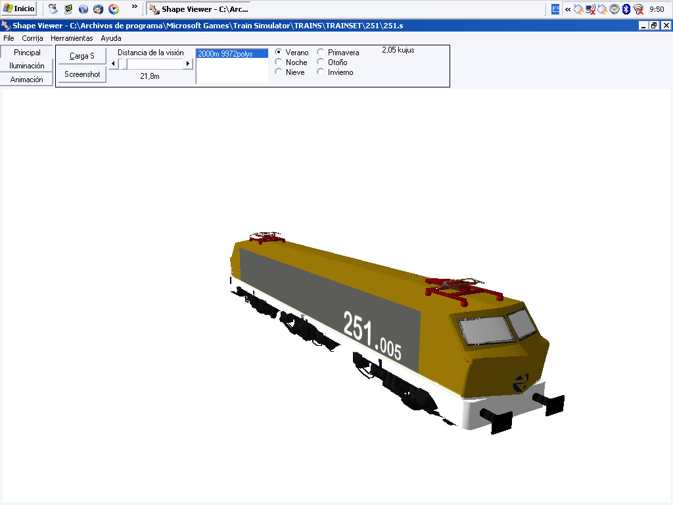Open the Herramientas menu
The height and width of the screenshot is (505, 673).
tap(72, 38)
